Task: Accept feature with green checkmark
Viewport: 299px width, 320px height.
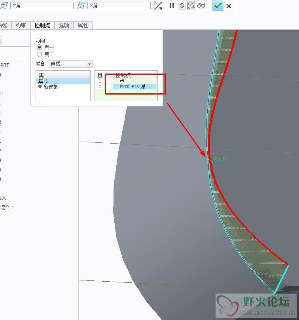Action: (x=218, y=6)
